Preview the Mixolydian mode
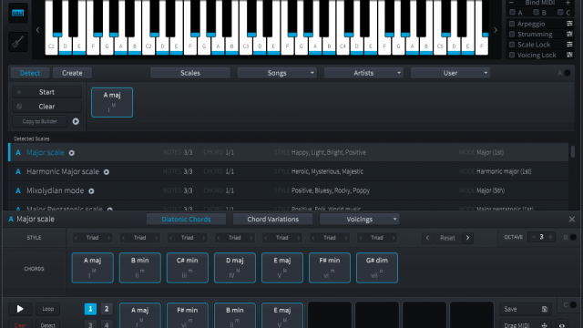The width and height of the screenshot is (583, 328). (x=91, y=190)
